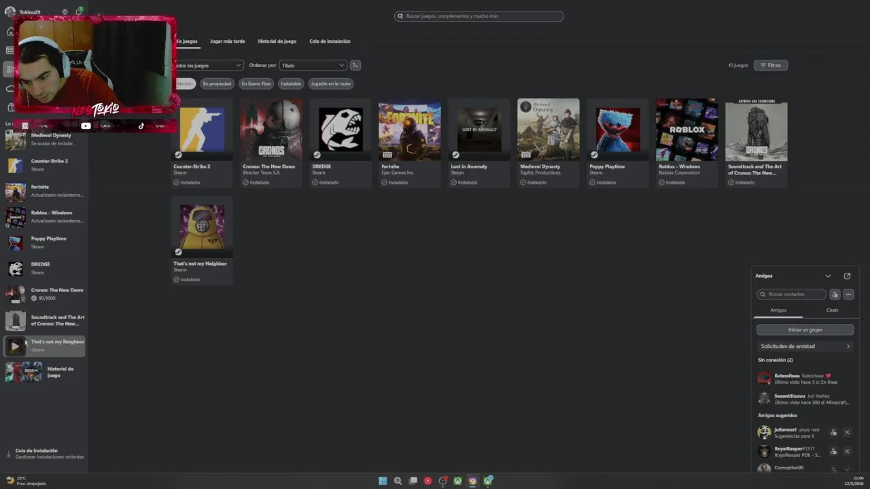Pop out the Amigos panel in a new window
870x489 pixels.
coord(847,276)
